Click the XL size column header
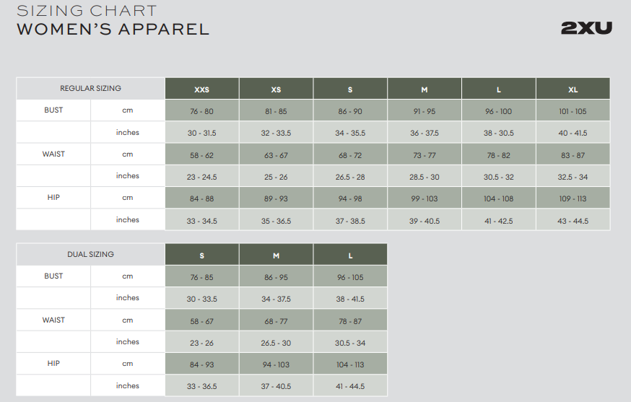631x402 pixels. (x=573, y=89)
